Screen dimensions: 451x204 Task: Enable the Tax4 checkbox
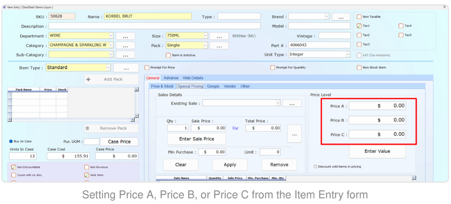pos(401,26)
